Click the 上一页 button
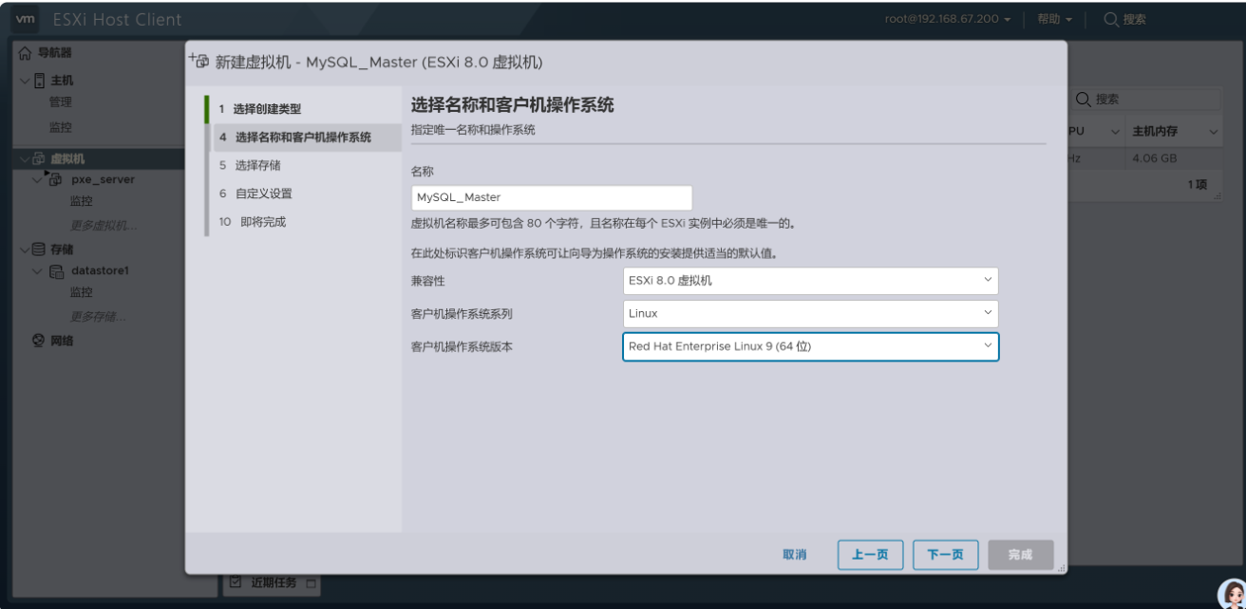The height and width of the screenshot is (609, 1246). pos(871,555)
